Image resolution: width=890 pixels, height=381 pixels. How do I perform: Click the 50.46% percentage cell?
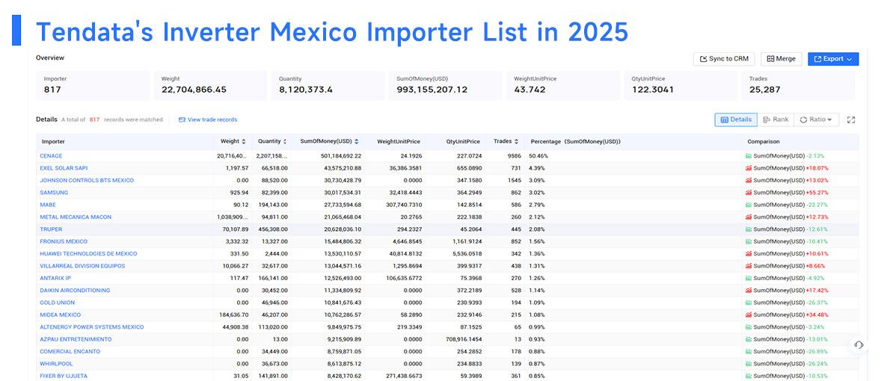[538, 156]
